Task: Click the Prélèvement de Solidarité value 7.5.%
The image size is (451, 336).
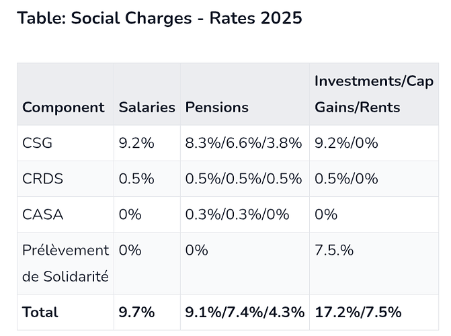Action: (x=334, y=251)
